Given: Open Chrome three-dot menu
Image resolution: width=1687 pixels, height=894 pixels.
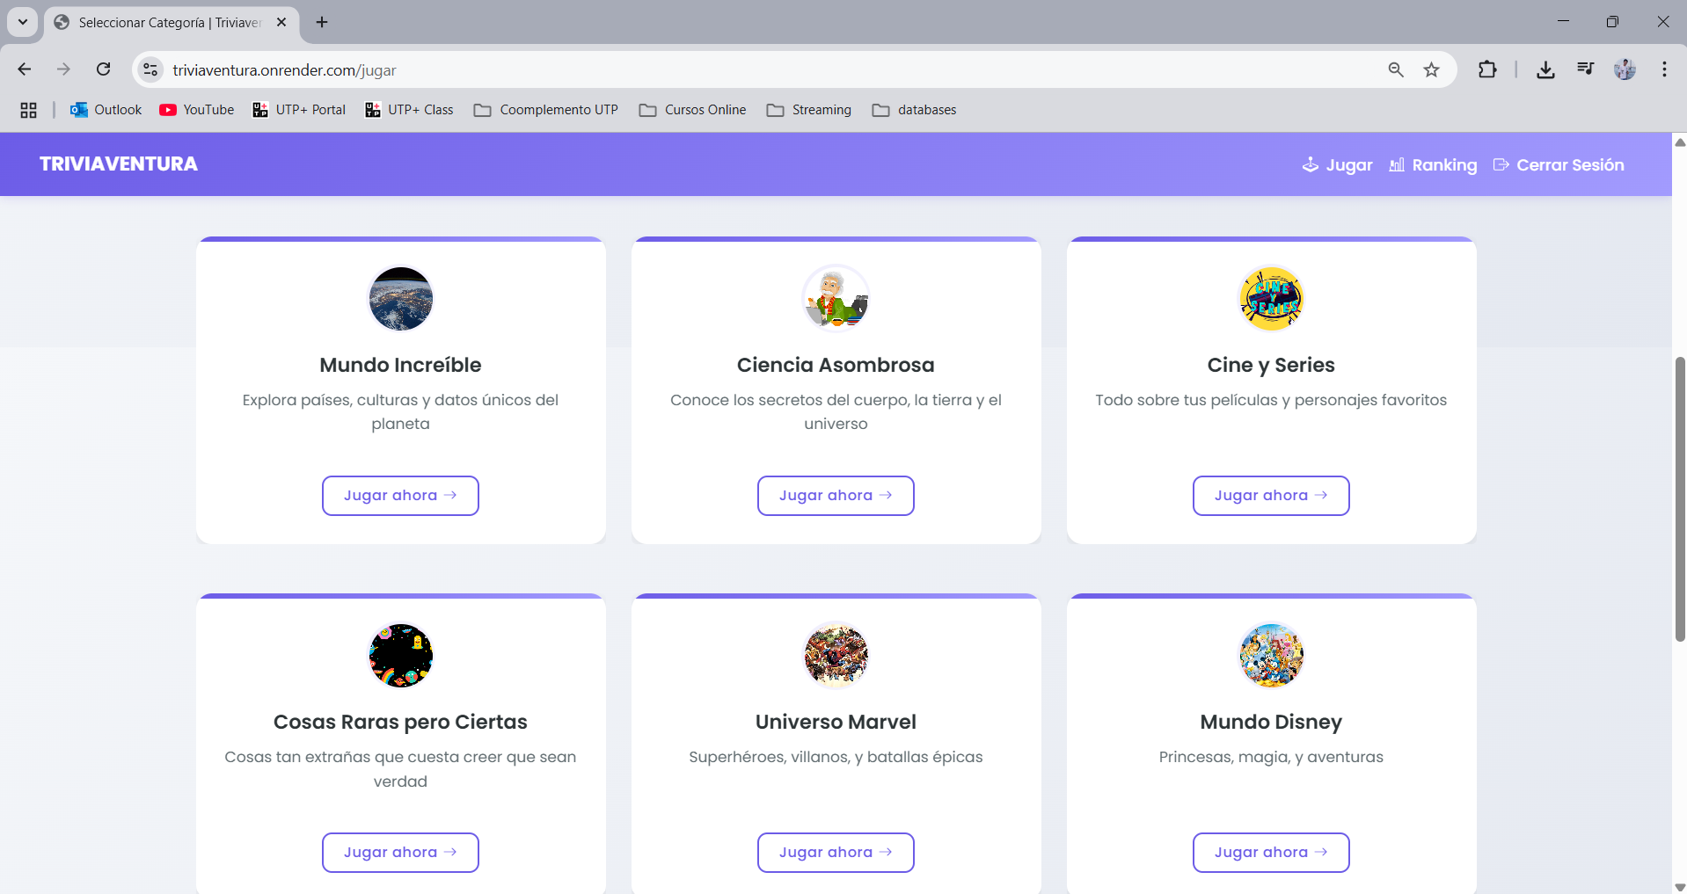Looking at the screenshot, I should (x=1663, y=70).
